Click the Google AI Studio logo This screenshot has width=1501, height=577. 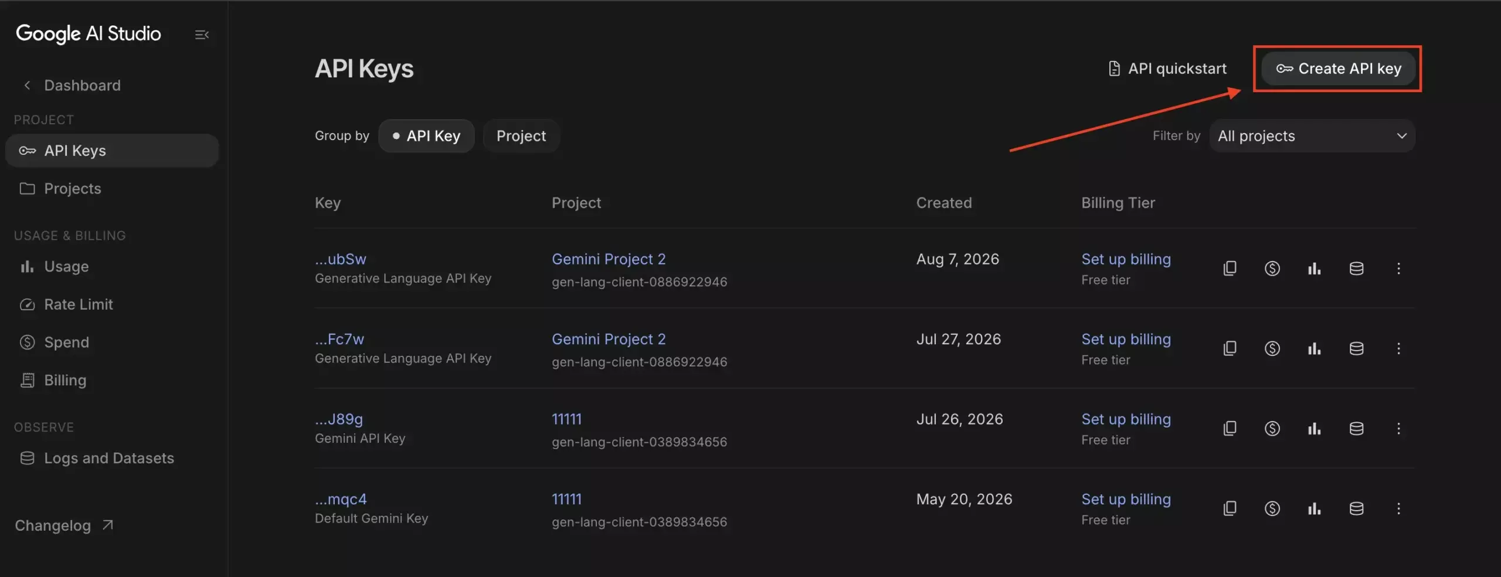click(x=88, y=34)
